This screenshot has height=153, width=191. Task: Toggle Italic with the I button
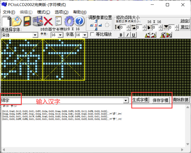tap(127, 35)
